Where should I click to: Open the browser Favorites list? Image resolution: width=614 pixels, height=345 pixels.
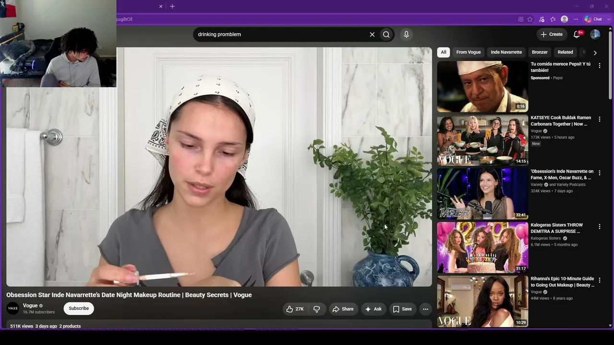[553, 19]
